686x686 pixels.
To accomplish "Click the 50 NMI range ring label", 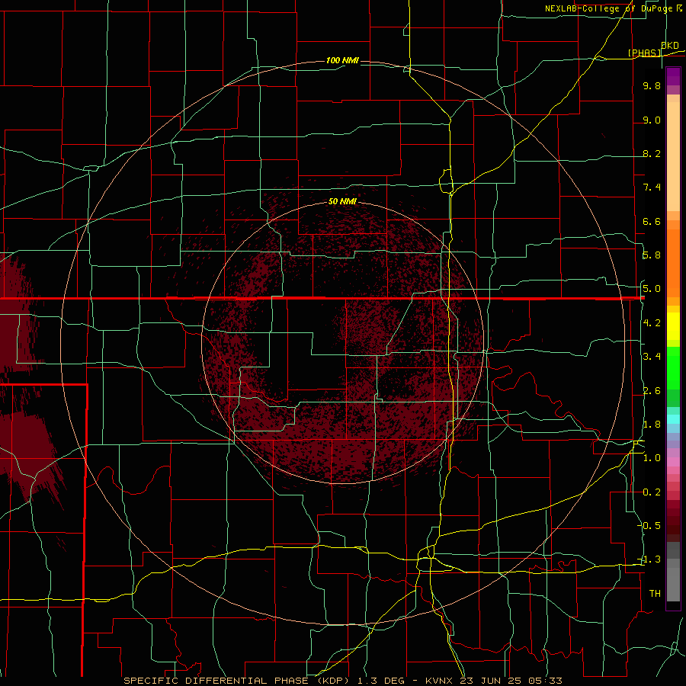I will pos(342,201).
